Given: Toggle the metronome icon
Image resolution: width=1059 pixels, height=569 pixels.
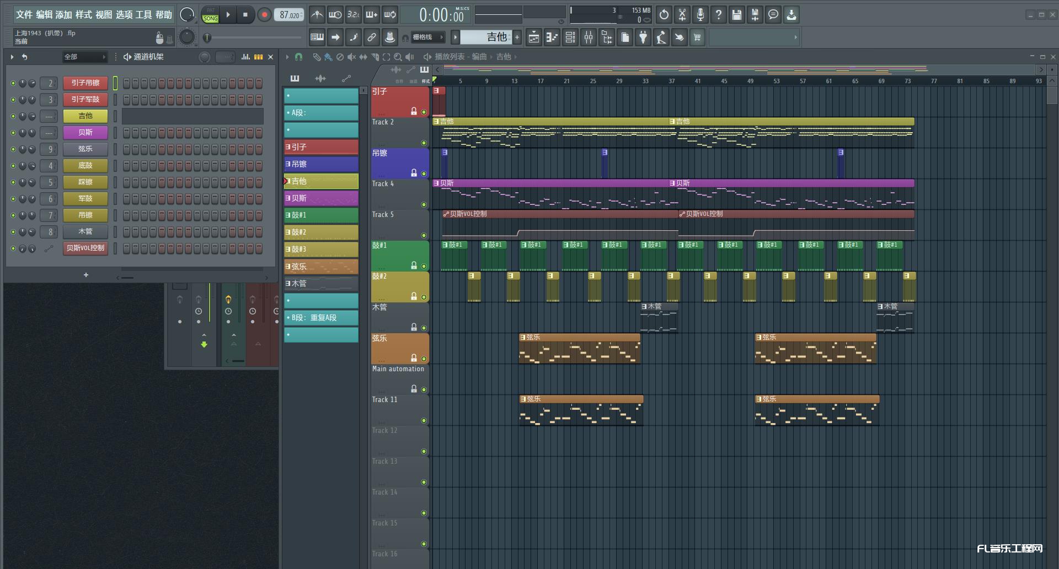Looking at the screenshot, I should point(317,15).
